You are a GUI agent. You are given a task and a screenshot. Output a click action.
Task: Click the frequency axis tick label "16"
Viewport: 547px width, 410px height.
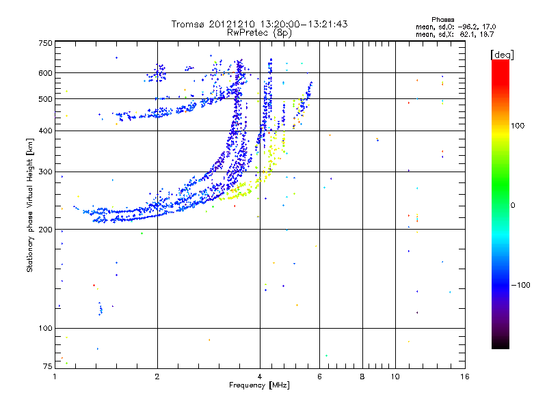pyautogui.click(x=465, y=377)
